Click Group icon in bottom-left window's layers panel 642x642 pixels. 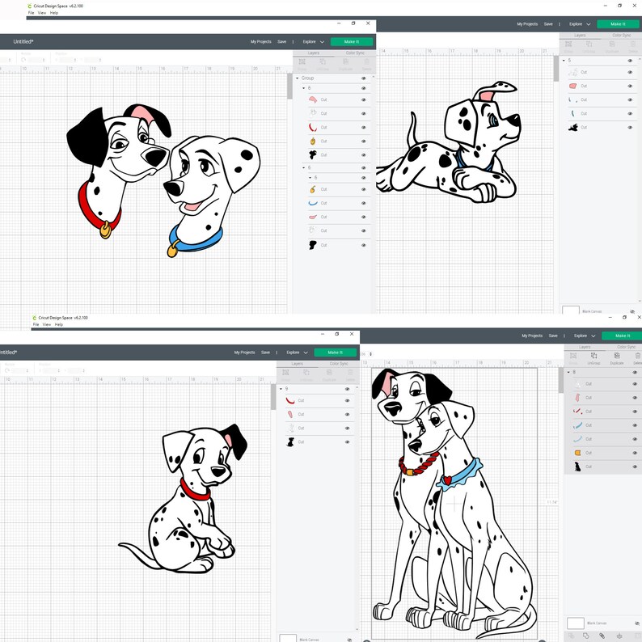point(285,372)
